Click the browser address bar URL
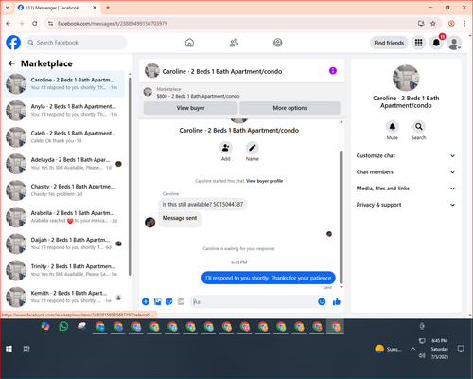473x379 pixels. pyautogui.click(x=113, y=24)
